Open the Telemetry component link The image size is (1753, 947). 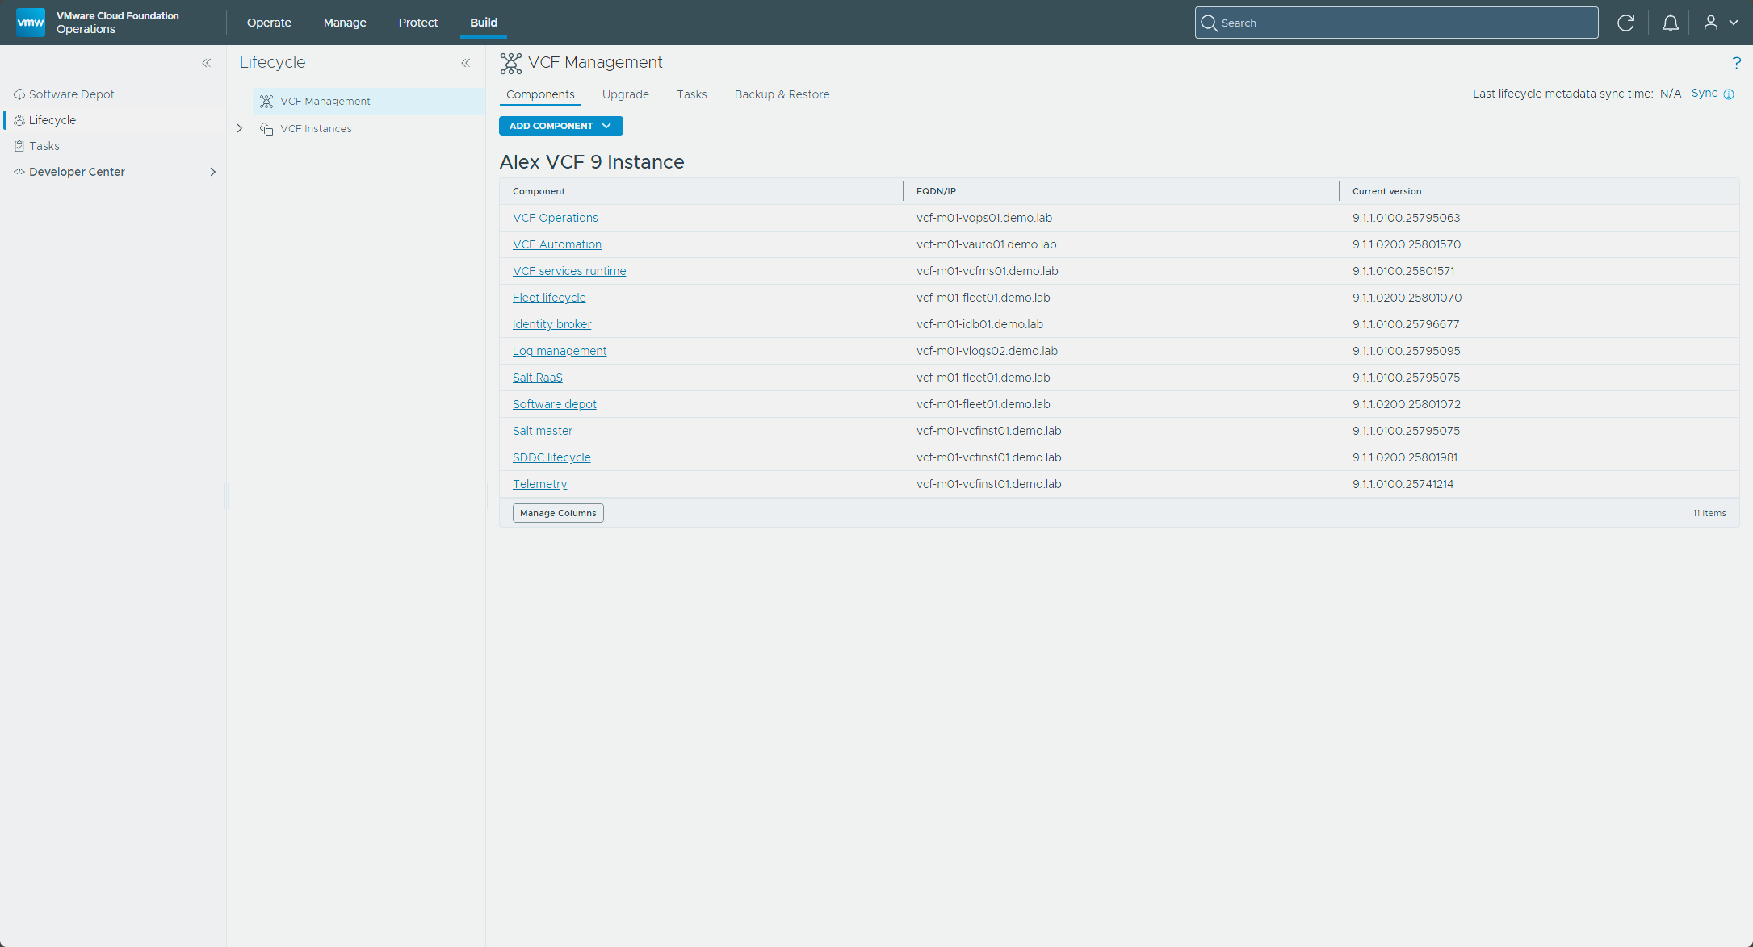pos(540,484)
